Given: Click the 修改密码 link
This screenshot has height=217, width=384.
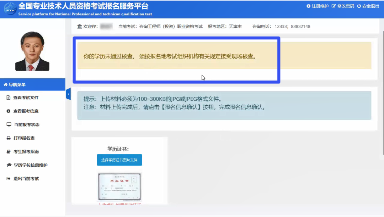Looking at the screenshot, I should (x=345, y=6).
